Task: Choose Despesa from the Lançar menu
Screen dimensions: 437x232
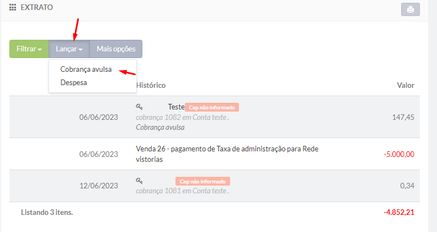Action: click(73, 82)
